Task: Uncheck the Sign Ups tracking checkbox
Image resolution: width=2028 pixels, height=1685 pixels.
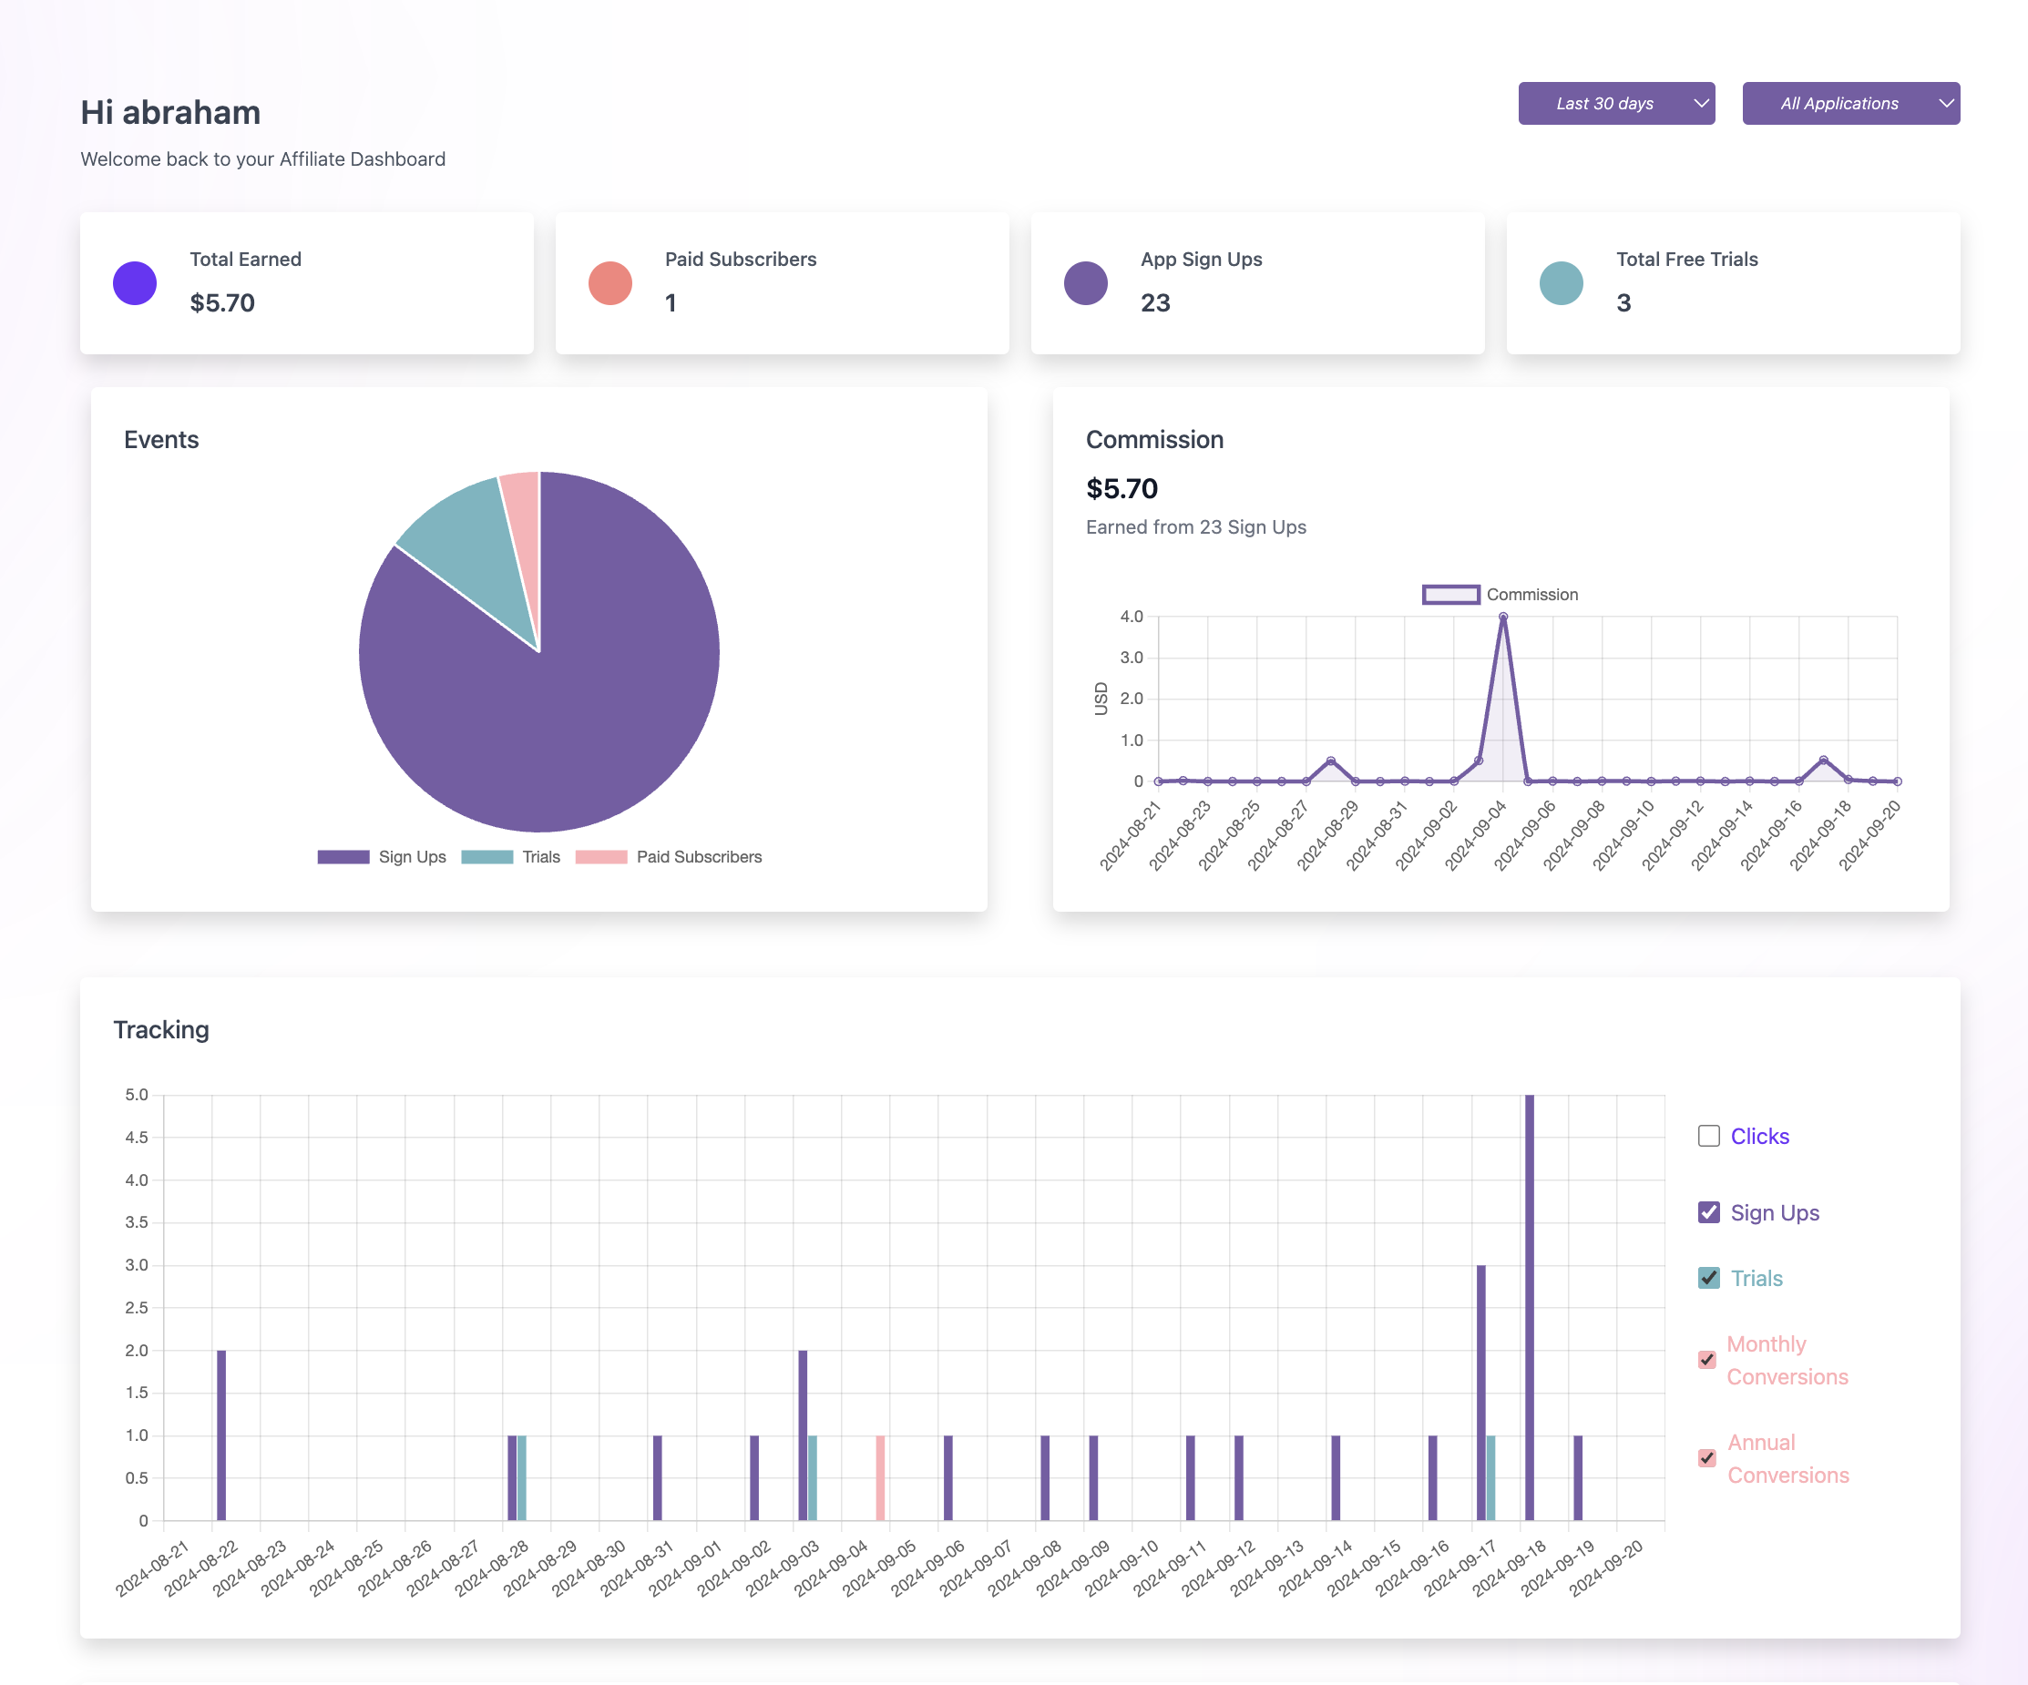Action: pyautogui.click(x=1708, y=1212)
